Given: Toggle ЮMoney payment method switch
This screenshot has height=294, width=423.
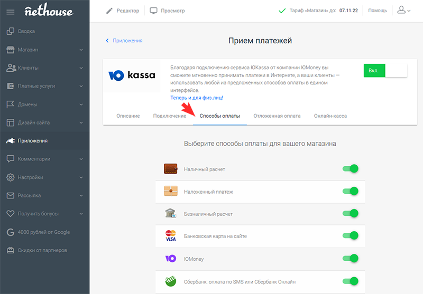Looking at the screenshot, I should click(350, 259).
